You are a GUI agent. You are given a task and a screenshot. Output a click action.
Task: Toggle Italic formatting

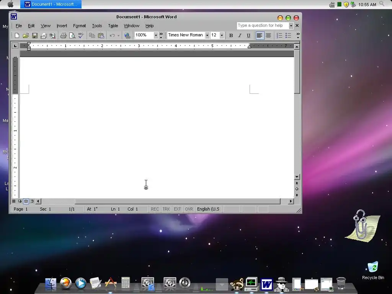[x=240, y=36]
